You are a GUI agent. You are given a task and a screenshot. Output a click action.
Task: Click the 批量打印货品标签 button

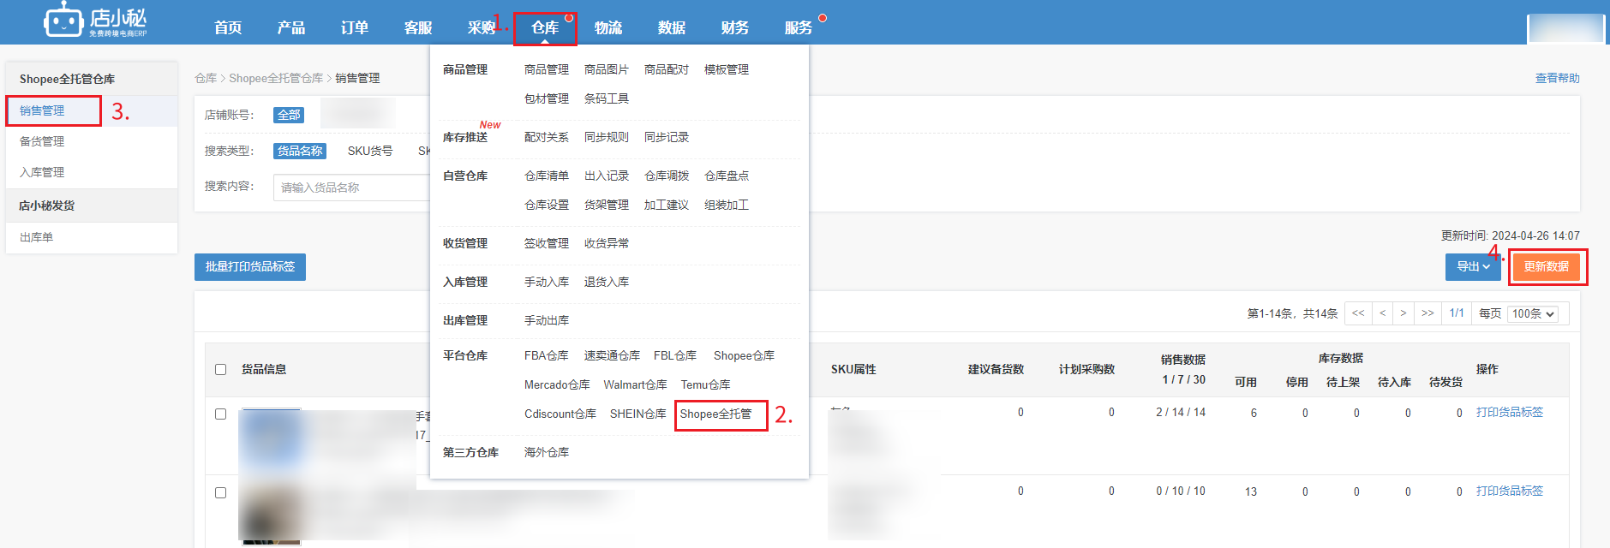[250, 266]
